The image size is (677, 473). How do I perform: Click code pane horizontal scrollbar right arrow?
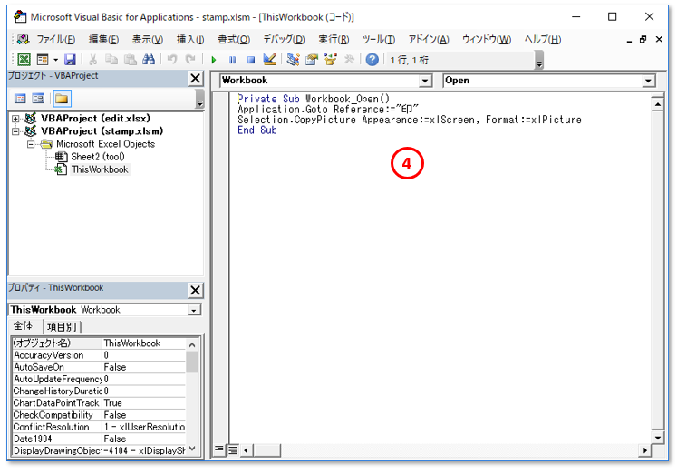644,450
